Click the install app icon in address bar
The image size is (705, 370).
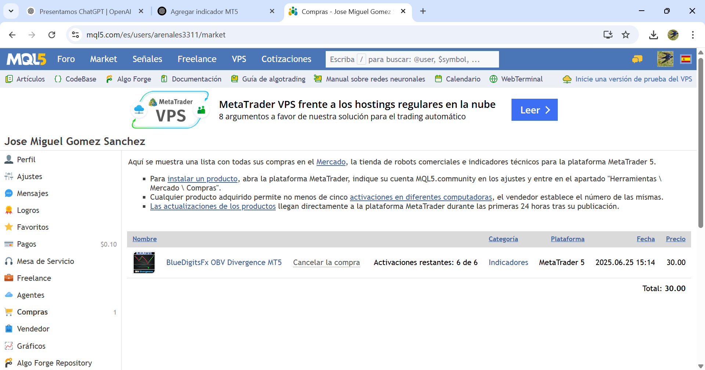pyautogui.click(x=608, y=35)
